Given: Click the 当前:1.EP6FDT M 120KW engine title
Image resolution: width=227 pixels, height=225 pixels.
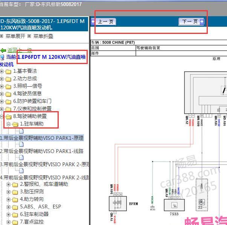Looking at the screenshot, I should (x=43, y=60).
